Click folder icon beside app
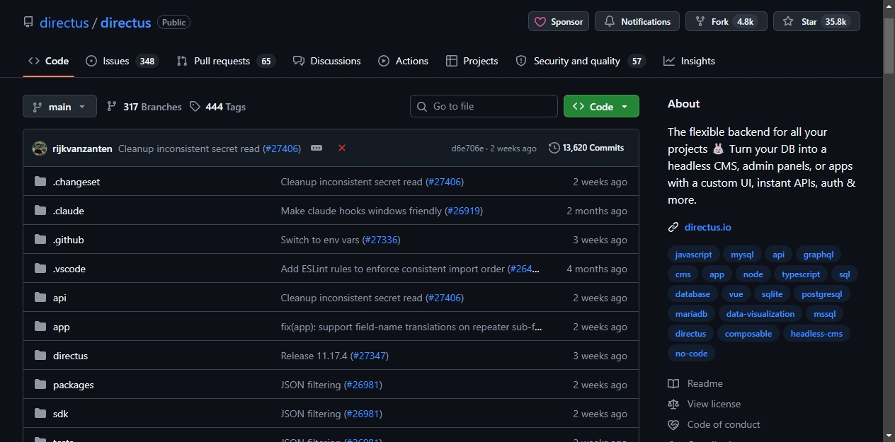This screenshot has width=895, height=442. click(40, 327)
